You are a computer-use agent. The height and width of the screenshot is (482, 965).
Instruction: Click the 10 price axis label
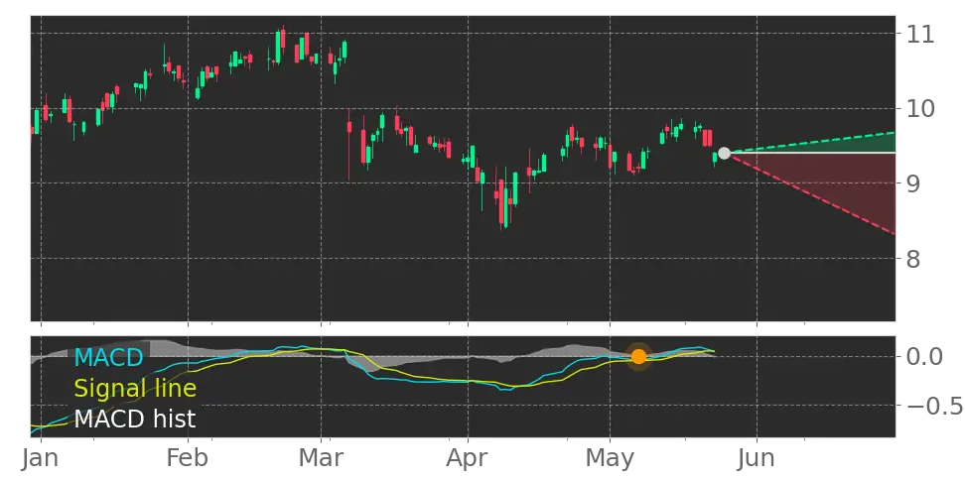coord(920,109)
